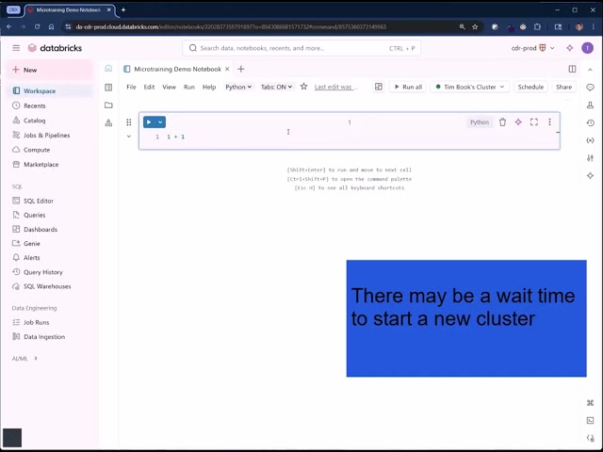Open the folder browser icon in notebook panel

(x=108, y=105)
